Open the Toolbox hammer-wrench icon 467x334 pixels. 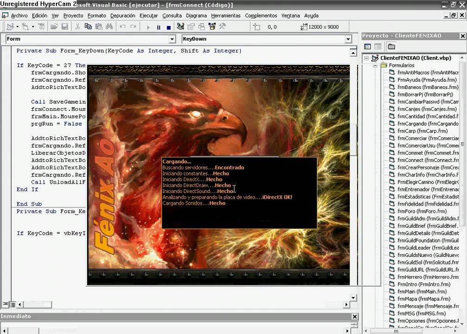pyautogui.click(x=222, y=27)
